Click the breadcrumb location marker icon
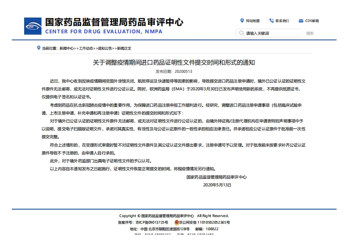The image size is (348, 246). click(39, 48)
